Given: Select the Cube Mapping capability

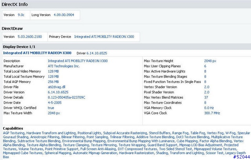Looking at the screenshot, I should click(x=187, y=141).
